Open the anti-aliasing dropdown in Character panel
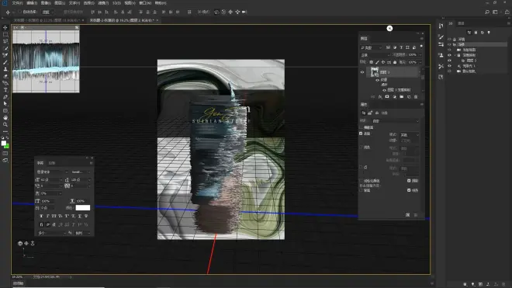512x288 pixels. pos(81,233)
